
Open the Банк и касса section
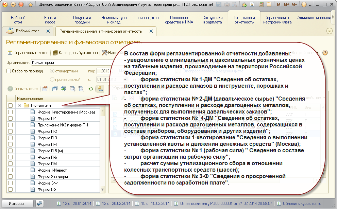coord(50,20)
